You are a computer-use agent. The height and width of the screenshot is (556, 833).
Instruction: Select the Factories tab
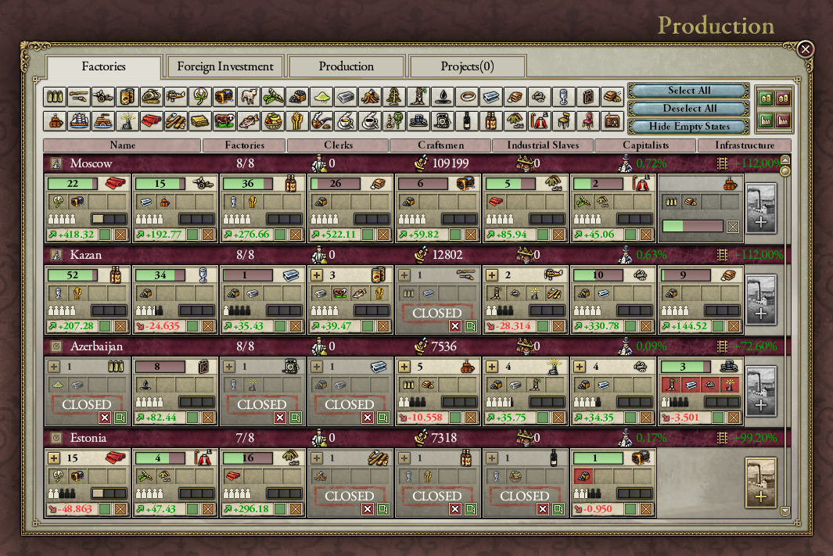pyautogui.click(x=103, y=67)
